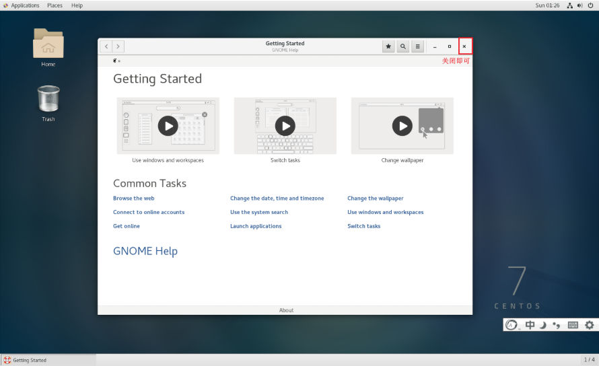Open the Help menu in top bar

point(77,5)
